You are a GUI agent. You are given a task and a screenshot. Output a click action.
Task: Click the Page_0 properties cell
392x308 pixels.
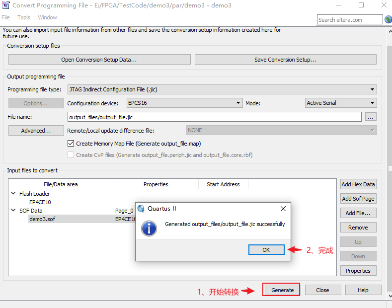click(124, 211)
